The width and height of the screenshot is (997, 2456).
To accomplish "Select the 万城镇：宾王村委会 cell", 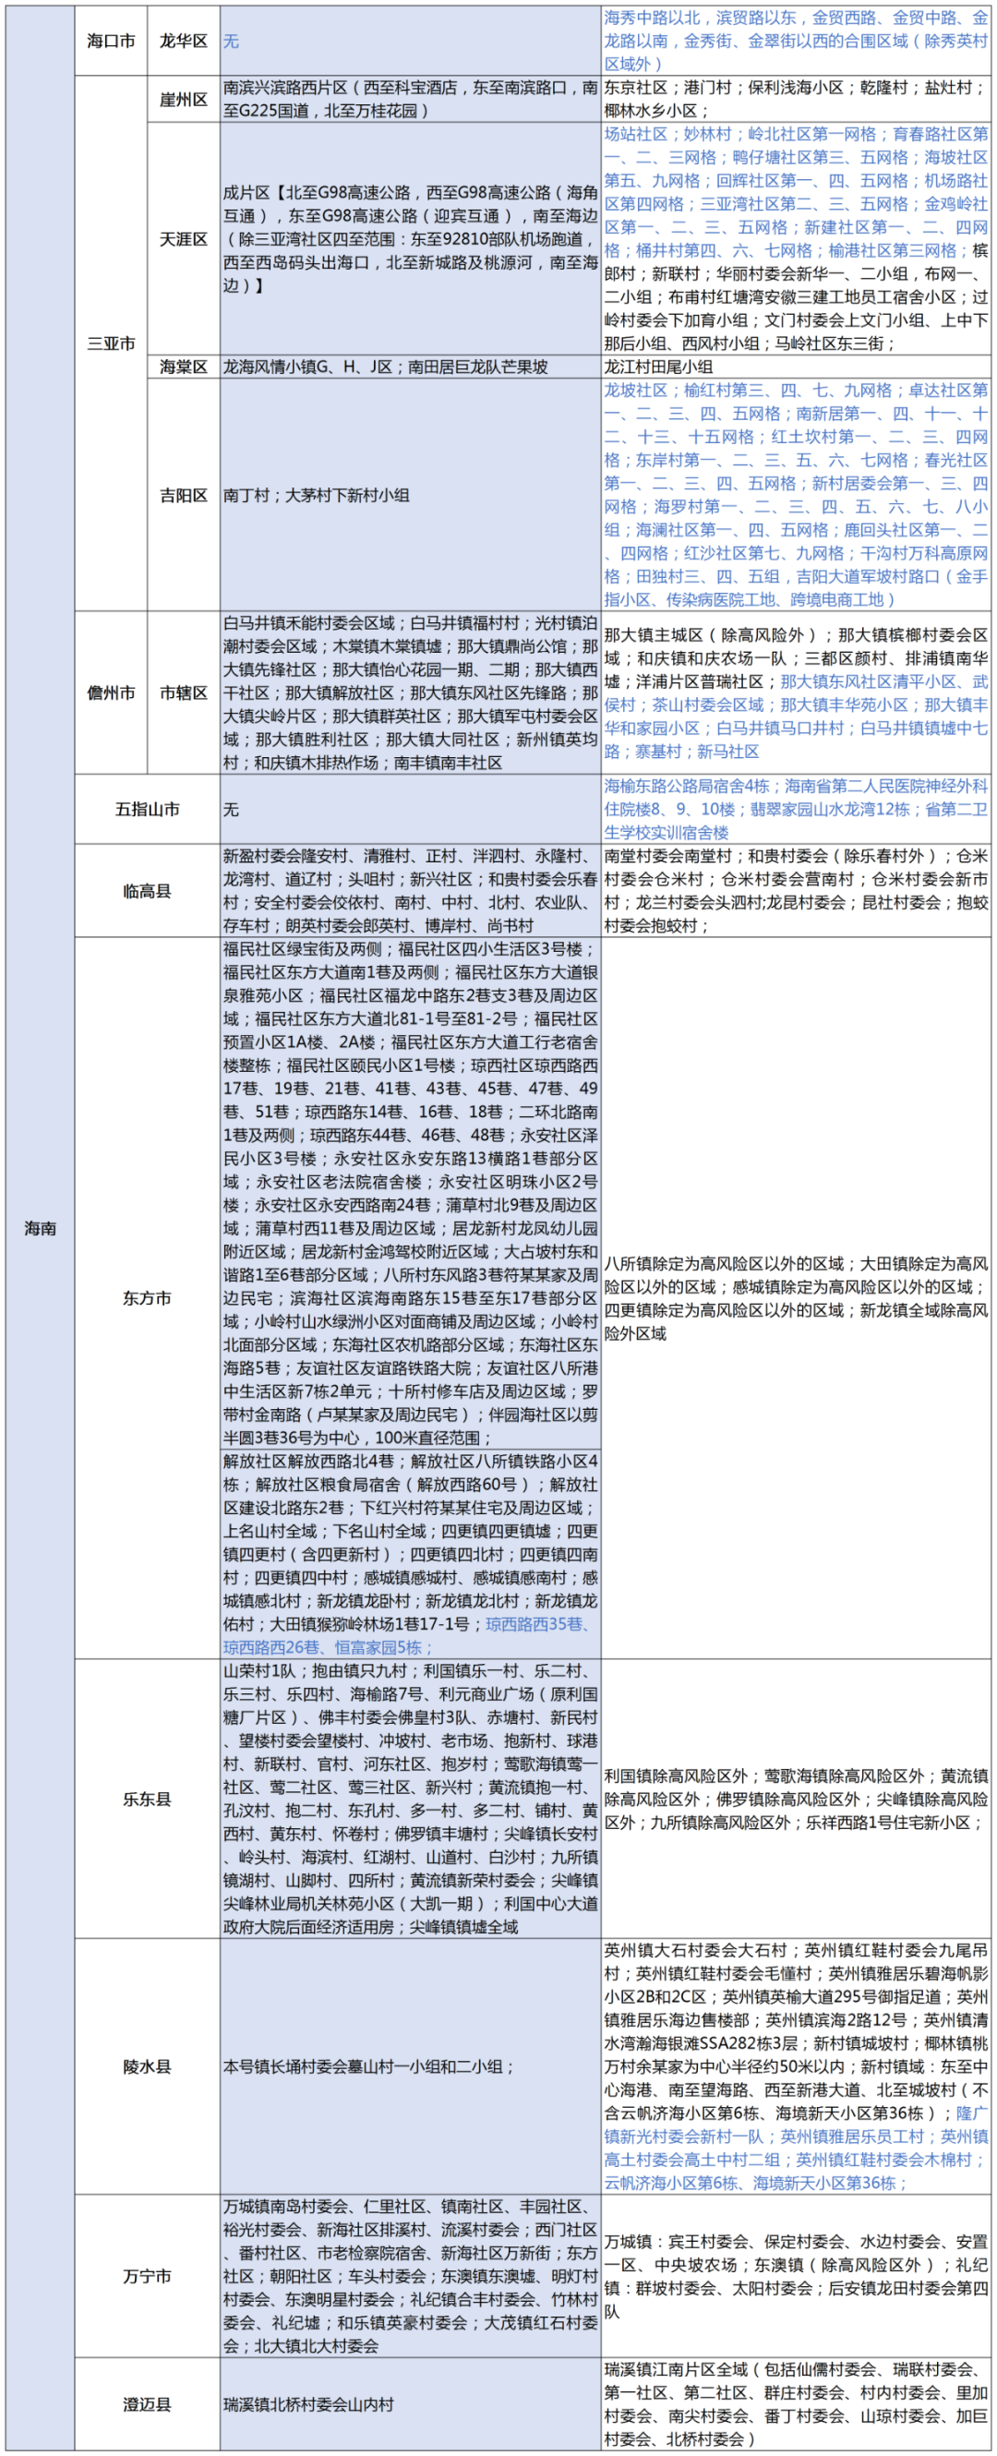I will (x=796, y=2276).
